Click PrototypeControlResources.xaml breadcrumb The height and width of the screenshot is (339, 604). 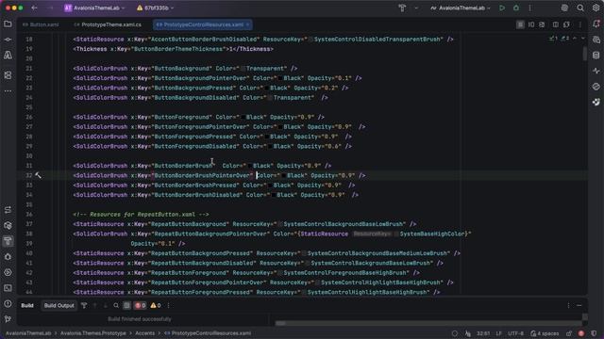tap(208, 333)
